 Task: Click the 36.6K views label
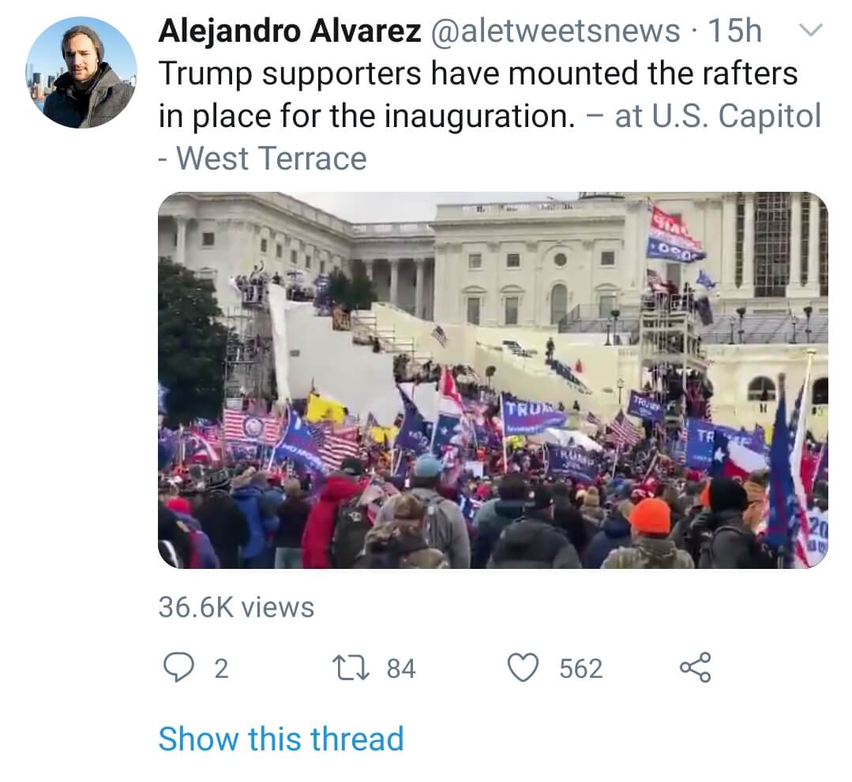click(236, 607)
